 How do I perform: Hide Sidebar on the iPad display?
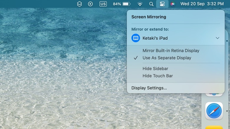pyautogui.click(x=155, y=69)
